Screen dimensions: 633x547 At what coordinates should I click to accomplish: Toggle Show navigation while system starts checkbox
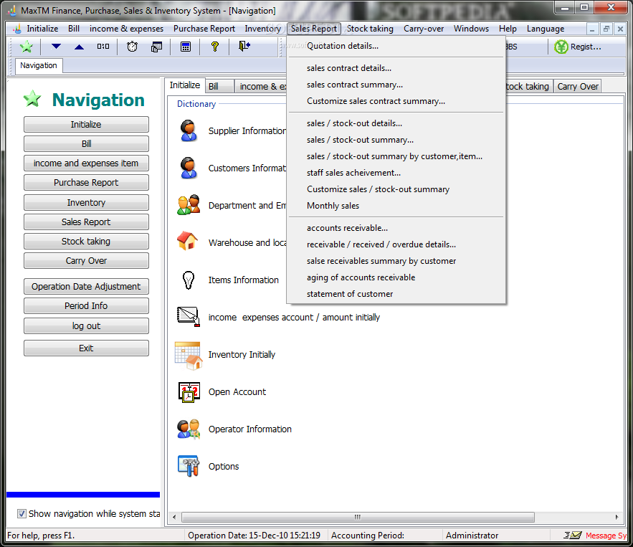coord(22,513)
